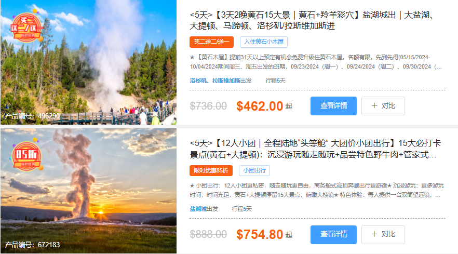This screenshot has width=458, height=254.
Task: Add the $754.80 tour to 对比
Action: pyautogui.click(x=383, y=234)
